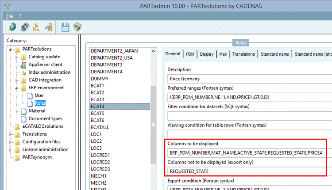Click the Preferred ranges input field
332x190 pixels.
click(250, 97)
